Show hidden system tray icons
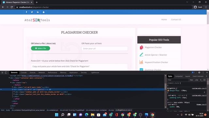This screenshot has height=118, width=209. point(178,115)
